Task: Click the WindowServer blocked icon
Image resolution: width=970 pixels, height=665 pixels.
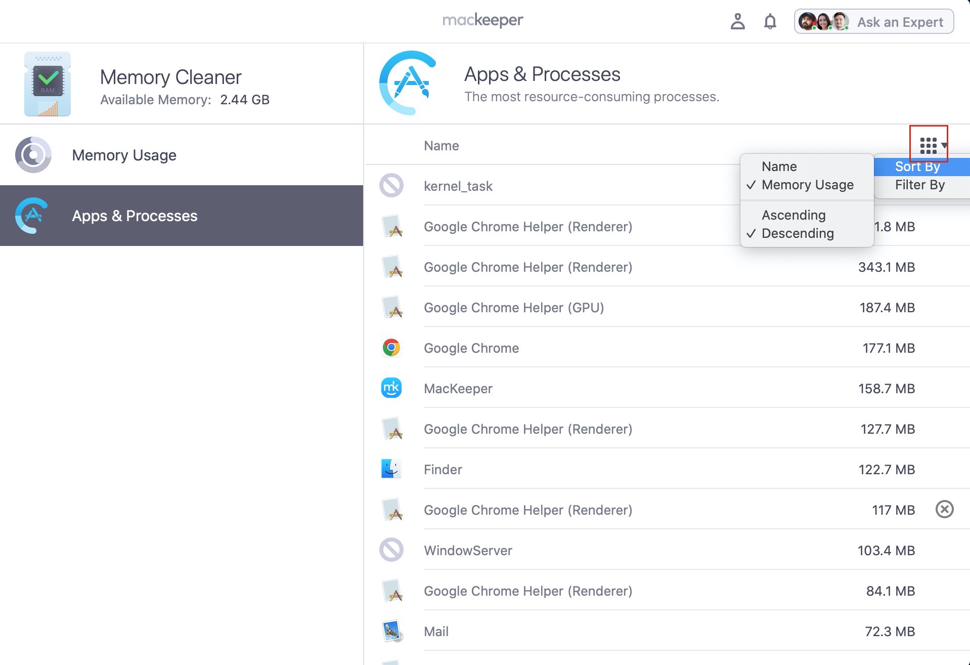Action: [x=391, y=550]
